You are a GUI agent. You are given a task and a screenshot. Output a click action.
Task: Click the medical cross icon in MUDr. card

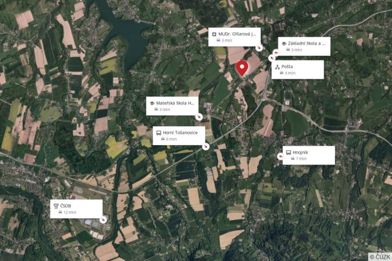pyautogui.click(x=214, y=34)
